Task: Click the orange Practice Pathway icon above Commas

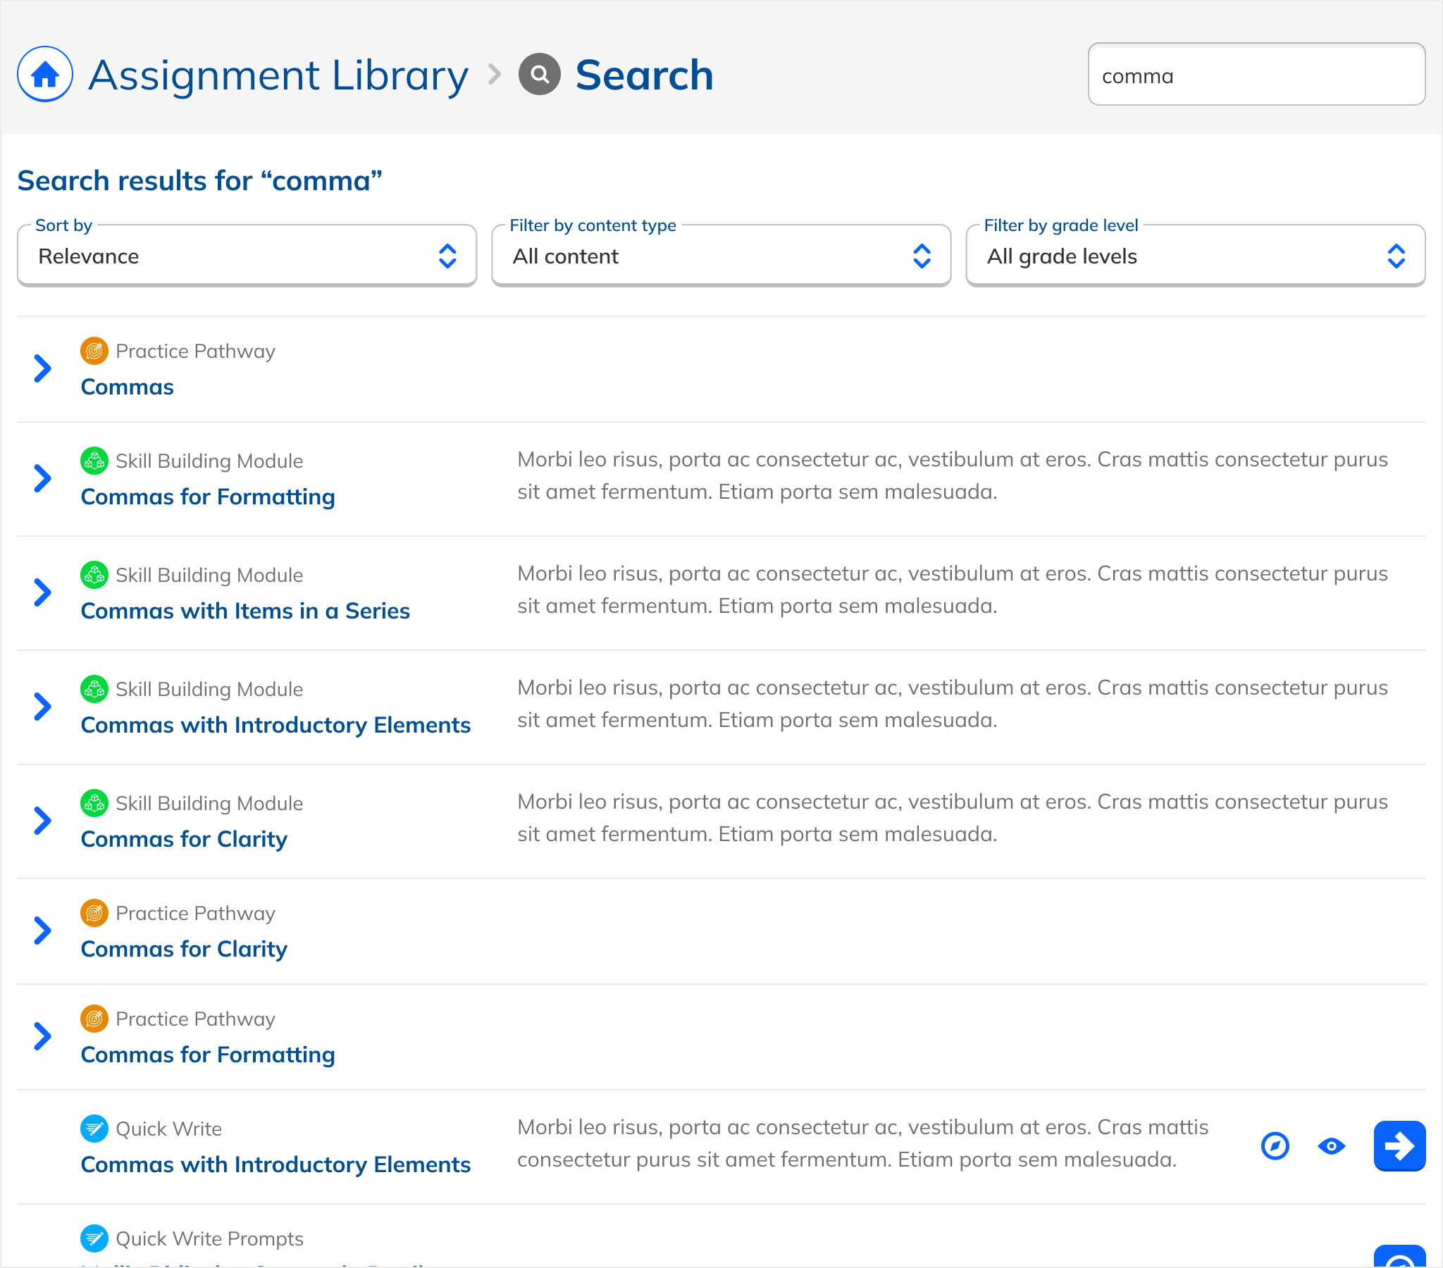Action: point(94,351)
